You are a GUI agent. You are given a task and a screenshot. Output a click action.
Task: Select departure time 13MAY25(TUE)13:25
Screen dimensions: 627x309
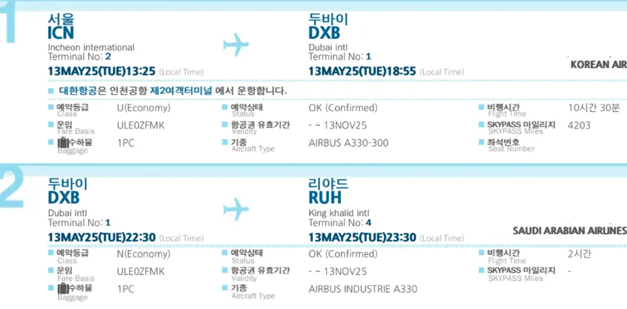(102, 72)
